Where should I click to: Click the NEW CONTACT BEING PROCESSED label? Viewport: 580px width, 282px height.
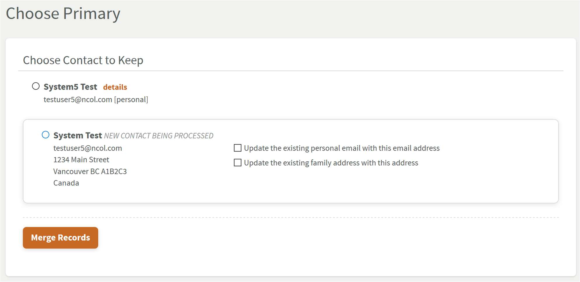coord(159,136)
